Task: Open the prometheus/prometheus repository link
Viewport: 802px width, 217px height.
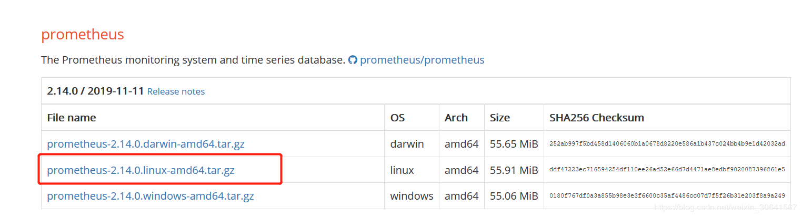Action: tap(422, 60)
